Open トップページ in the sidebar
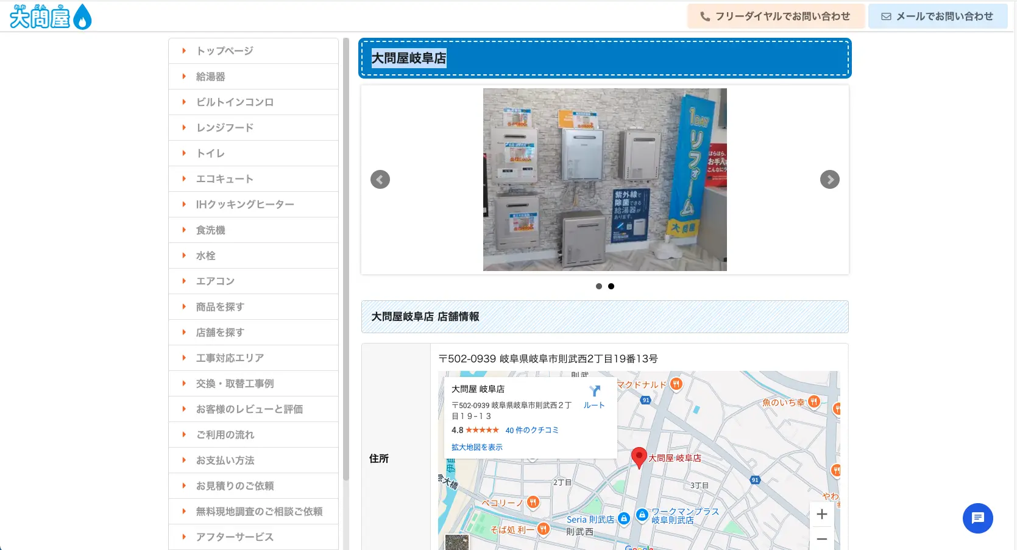 pos(253,51)
